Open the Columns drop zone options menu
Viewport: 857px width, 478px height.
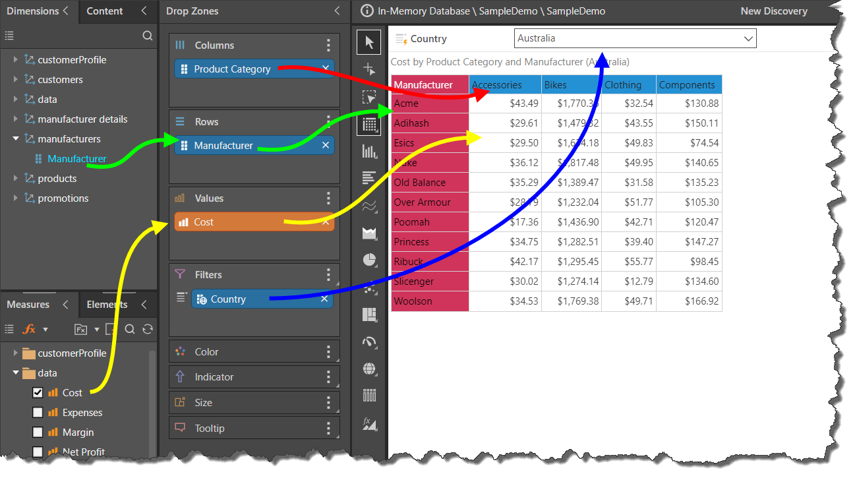328,45
